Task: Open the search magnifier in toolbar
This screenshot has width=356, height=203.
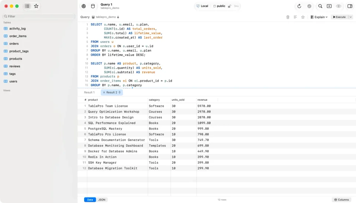Action: coord(320,6)
